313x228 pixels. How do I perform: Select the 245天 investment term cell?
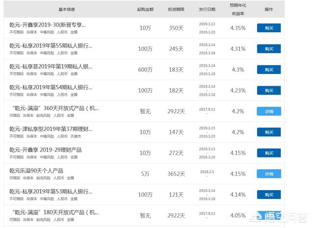coord(176,49)
